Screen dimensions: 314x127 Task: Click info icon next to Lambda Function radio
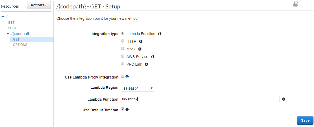(160, 34)
